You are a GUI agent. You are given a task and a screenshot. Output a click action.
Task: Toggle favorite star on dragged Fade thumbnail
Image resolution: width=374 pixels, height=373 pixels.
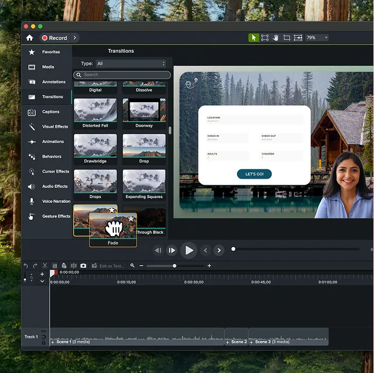tap(131, 219)
